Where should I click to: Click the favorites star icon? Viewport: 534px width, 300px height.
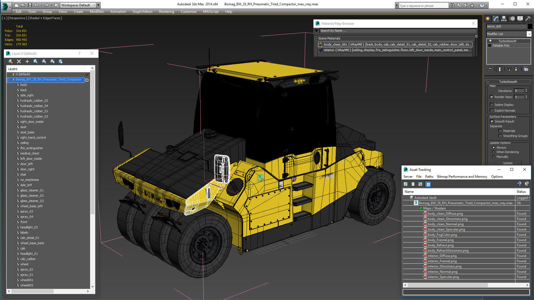[472, 5]
